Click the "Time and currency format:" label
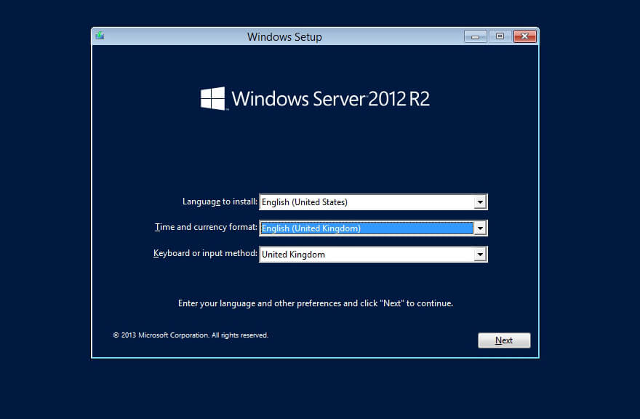The height and width of the screenshot is (419, 640). click(206, 227)
